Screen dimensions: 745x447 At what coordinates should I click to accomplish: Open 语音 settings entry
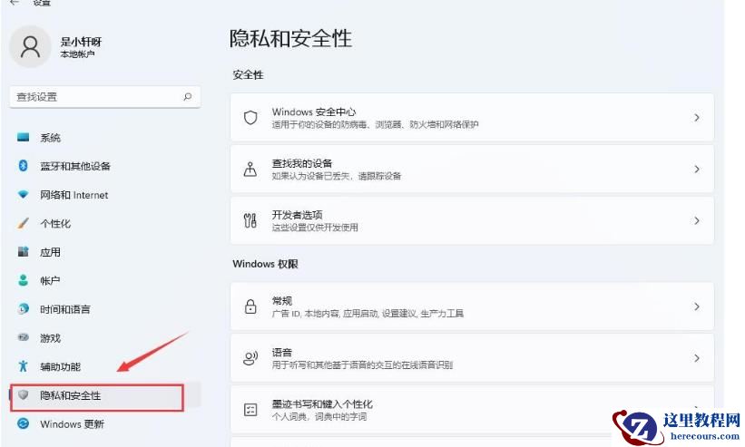472,358
